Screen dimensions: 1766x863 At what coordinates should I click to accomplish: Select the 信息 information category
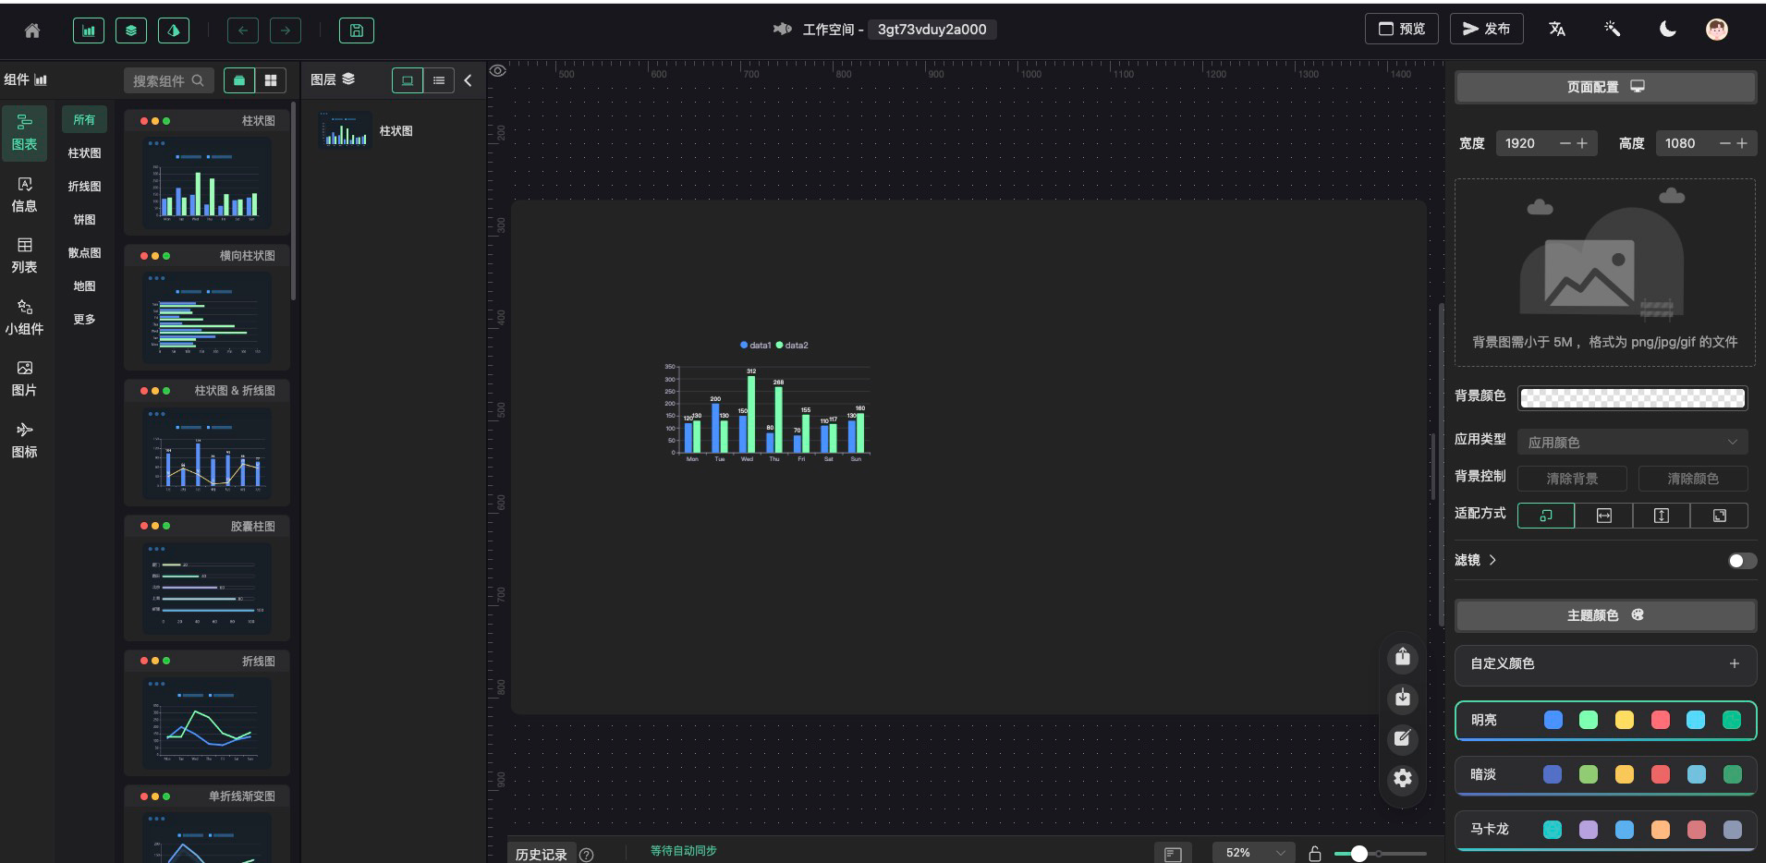click(25, 195)
